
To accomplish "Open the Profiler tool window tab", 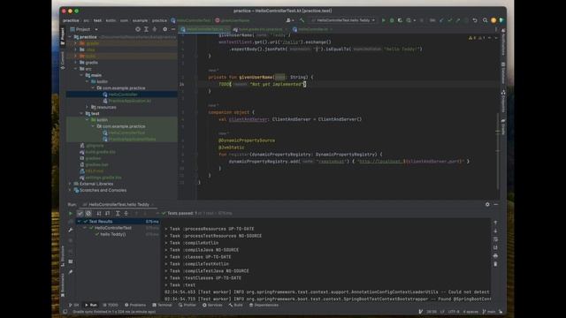I will pyautogui.click(x=187, y=305).
